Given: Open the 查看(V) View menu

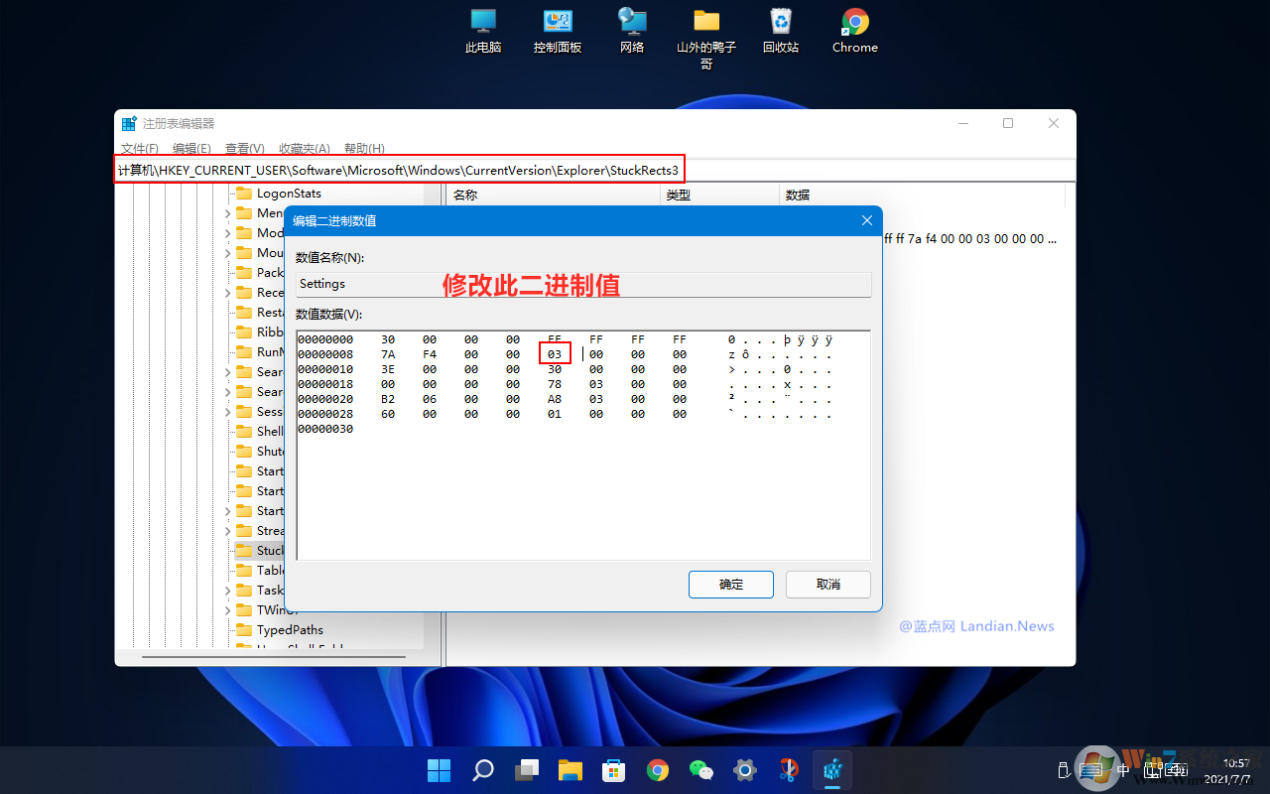Looking at the screenshot, I should 244,148.
